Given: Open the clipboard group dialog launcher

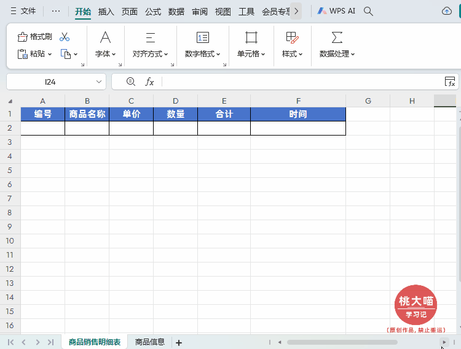Looking at the screenshot, I should [x=82, y=64].
